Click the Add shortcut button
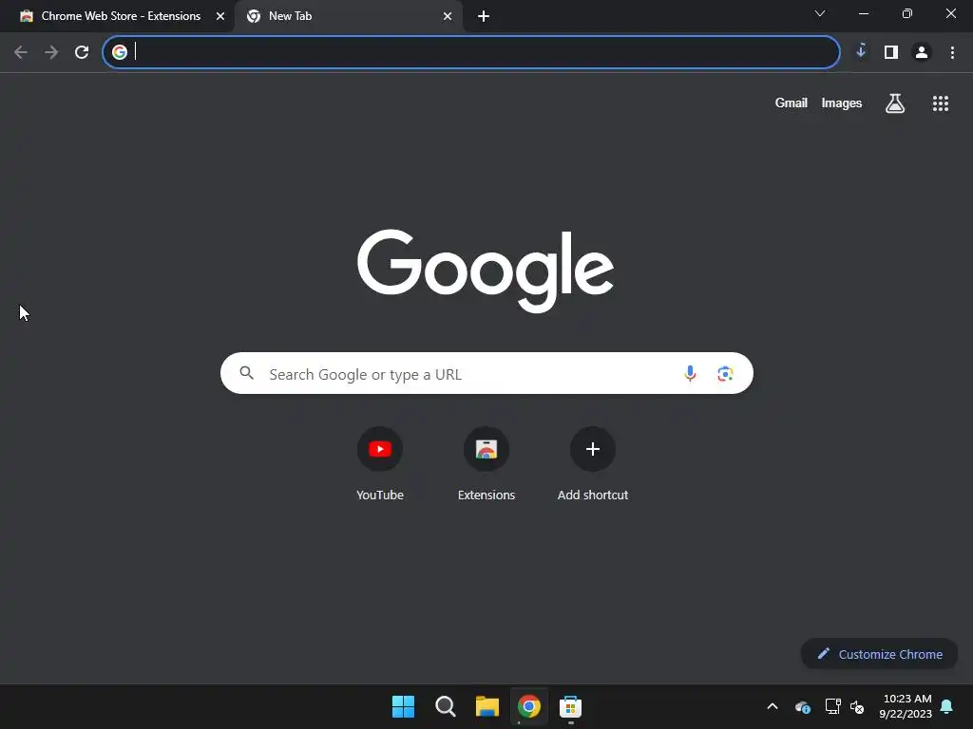The image size is (973, 729). click(x=593, y=463)
